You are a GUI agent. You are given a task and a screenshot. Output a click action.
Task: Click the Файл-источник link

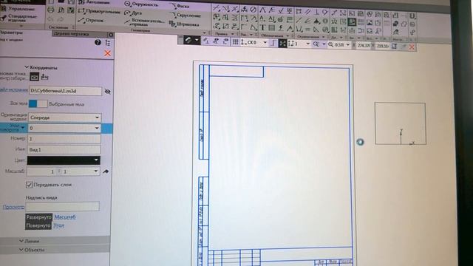(13, 90)
